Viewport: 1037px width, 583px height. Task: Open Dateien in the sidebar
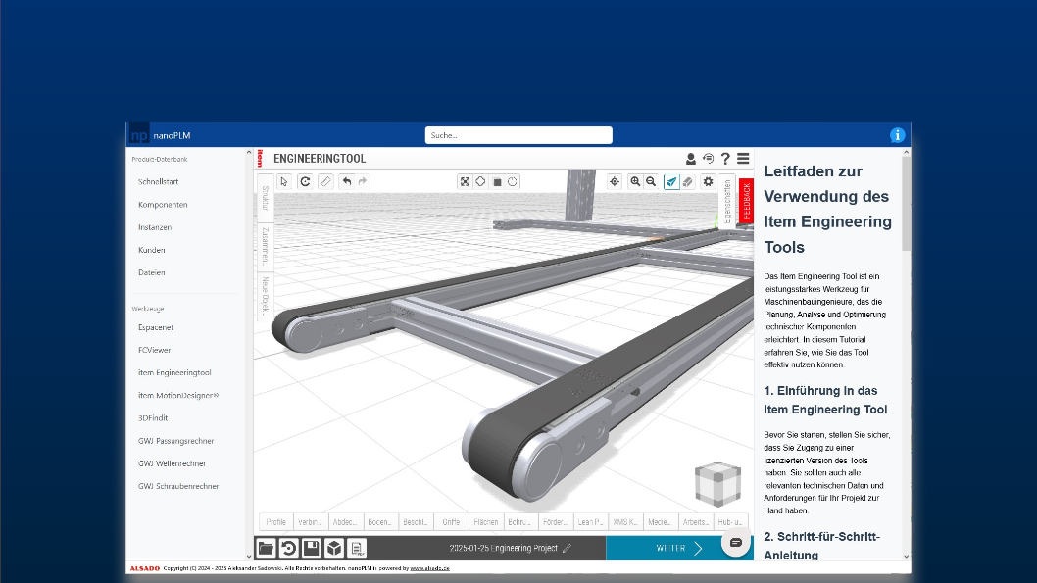tap(152, 272)
